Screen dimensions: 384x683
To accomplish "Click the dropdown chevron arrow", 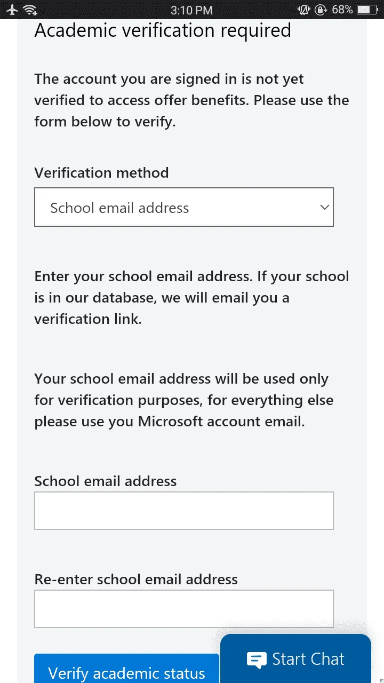I will click(x=324, y=207).
